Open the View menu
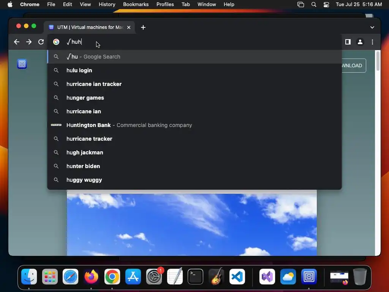This screenshot has height=292, width=389. pos(85,5)
